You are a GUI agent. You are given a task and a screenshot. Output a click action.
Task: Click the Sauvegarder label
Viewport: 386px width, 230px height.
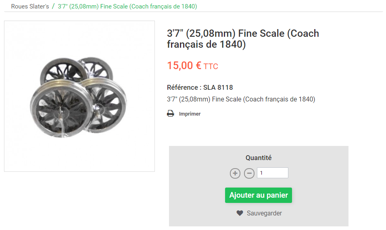(264, 213)
